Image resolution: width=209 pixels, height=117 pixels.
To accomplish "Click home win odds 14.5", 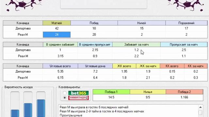I will [x=111, y=97].
